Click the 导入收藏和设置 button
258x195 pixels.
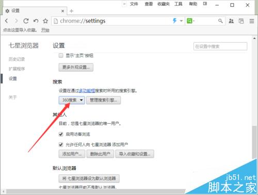click(135, 154)
